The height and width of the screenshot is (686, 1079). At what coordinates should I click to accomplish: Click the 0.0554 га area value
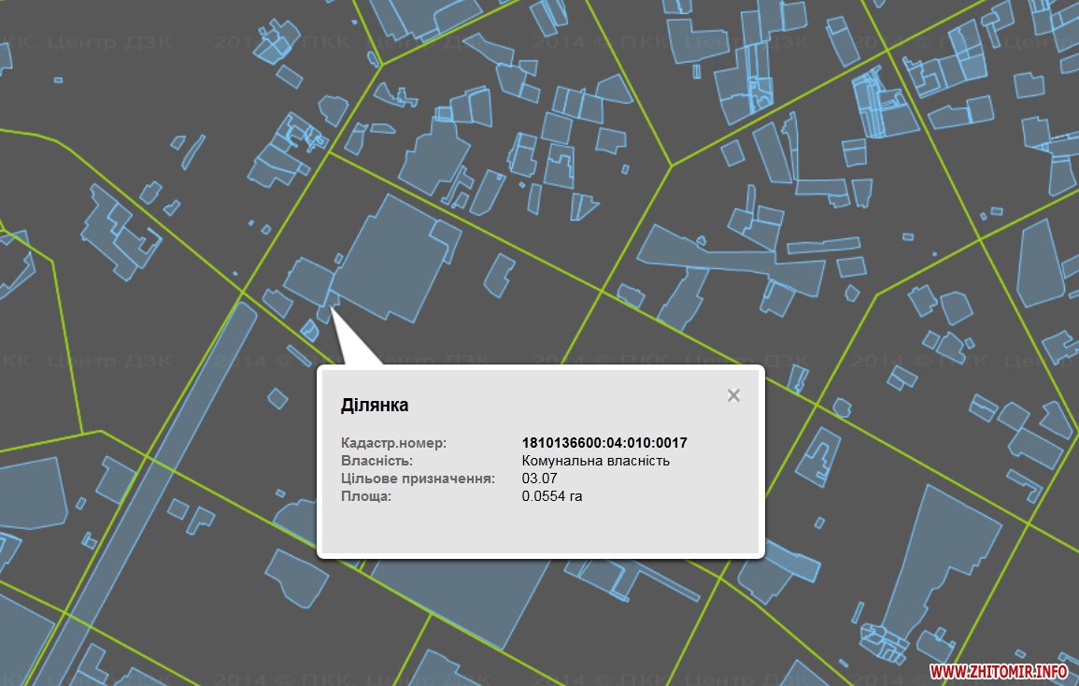click(551, 496)
